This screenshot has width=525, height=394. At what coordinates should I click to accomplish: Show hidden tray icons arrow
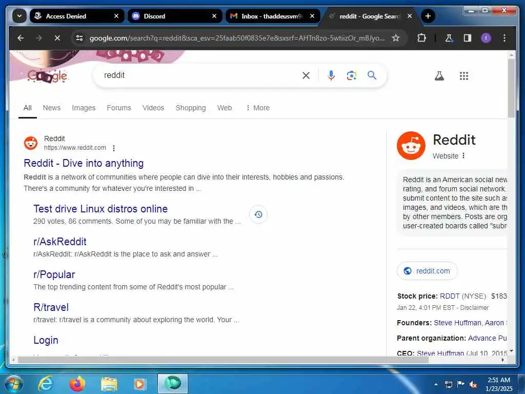pyautogui.click(x=436, y=384)
